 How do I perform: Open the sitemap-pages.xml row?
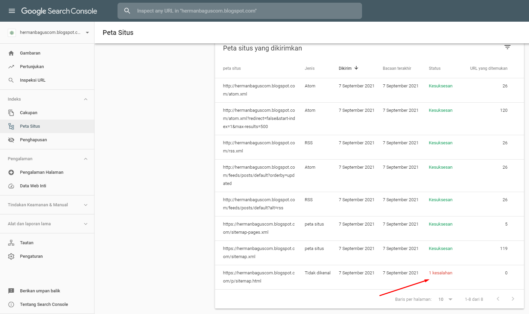pos(369,228)
